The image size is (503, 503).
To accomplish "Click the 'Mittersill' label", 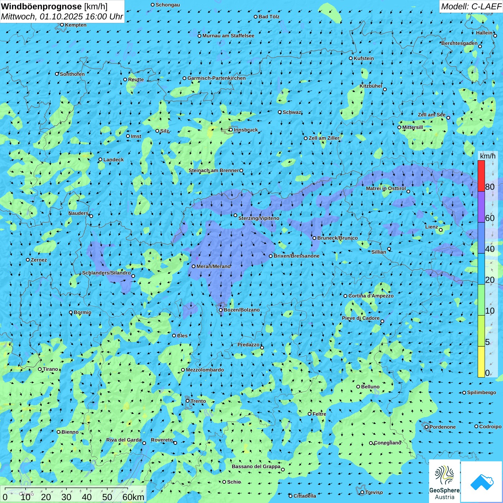I will click(x=412, y=127).
